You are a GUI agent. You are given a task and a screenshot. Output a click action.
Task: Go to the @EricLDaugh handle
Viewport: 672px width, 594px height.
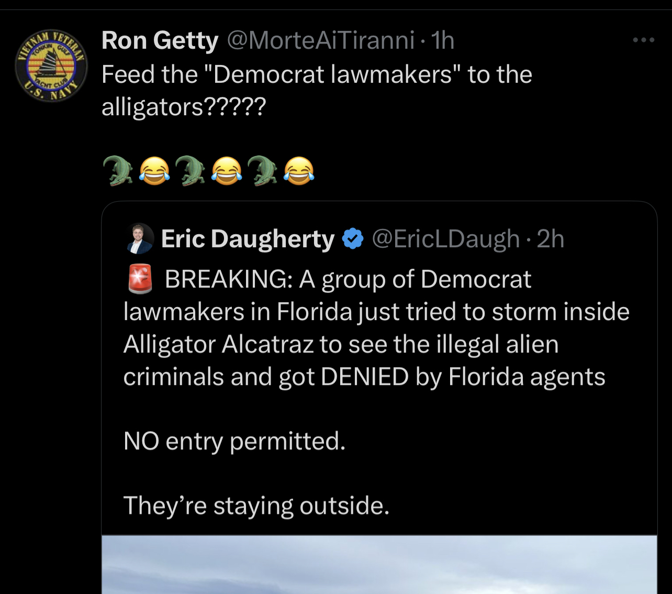445,239
